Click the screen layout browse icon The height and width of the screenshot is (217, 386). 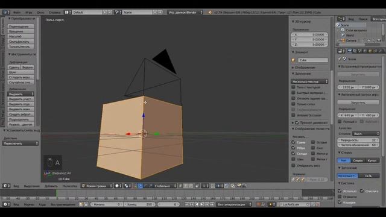coord(68,12)
